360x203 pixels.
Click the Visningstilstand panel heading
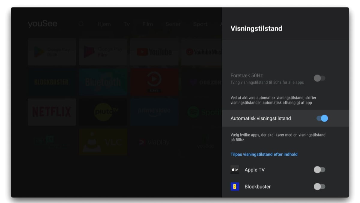click(x=256, y=28)
